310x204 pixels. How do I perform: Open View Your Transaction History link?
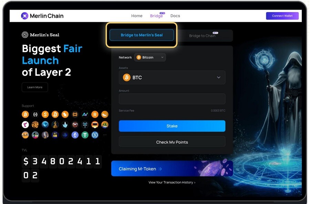[x=172, y=182]
